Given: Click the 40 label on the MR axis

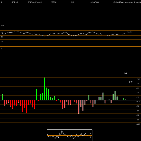Looking at the screenshot, I should [x=138, y=93].
